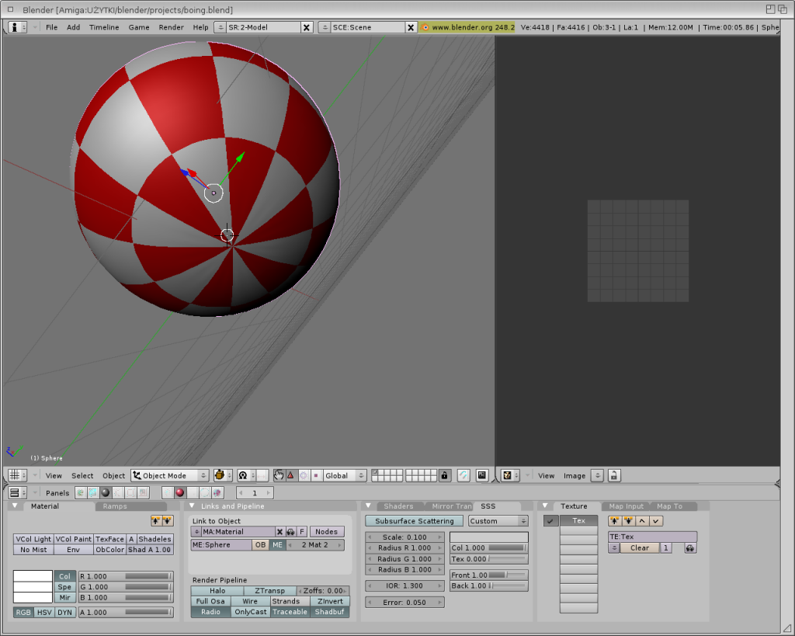Open the 3D view window type selector
The image size is (795, 636).
click(x=17, y=475)
